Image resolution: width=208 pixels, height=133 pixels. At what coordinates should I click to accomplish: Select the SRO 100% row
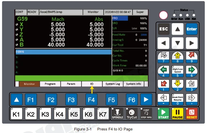[130, 23]
